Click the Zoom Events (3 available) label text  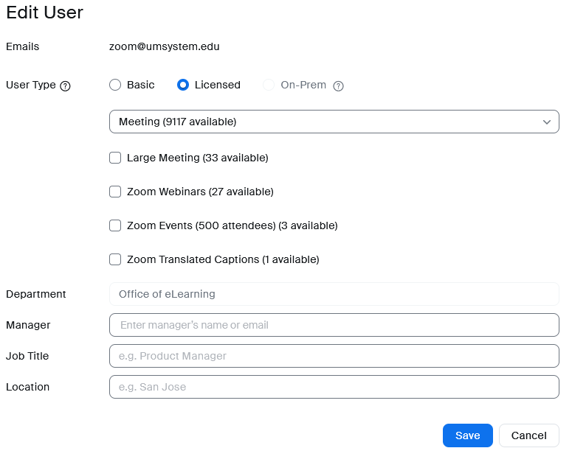232,225
